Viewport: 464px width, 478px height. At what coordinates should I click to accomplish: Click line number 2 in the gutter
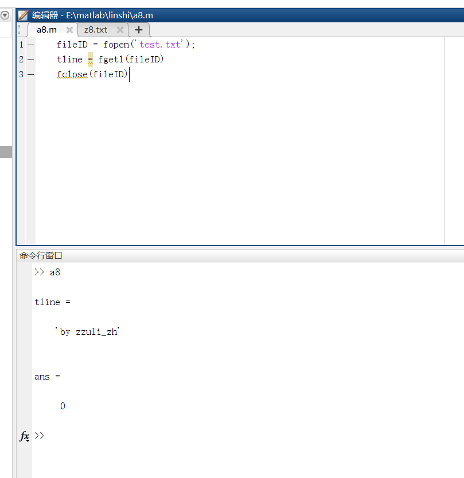coord(21,60)
